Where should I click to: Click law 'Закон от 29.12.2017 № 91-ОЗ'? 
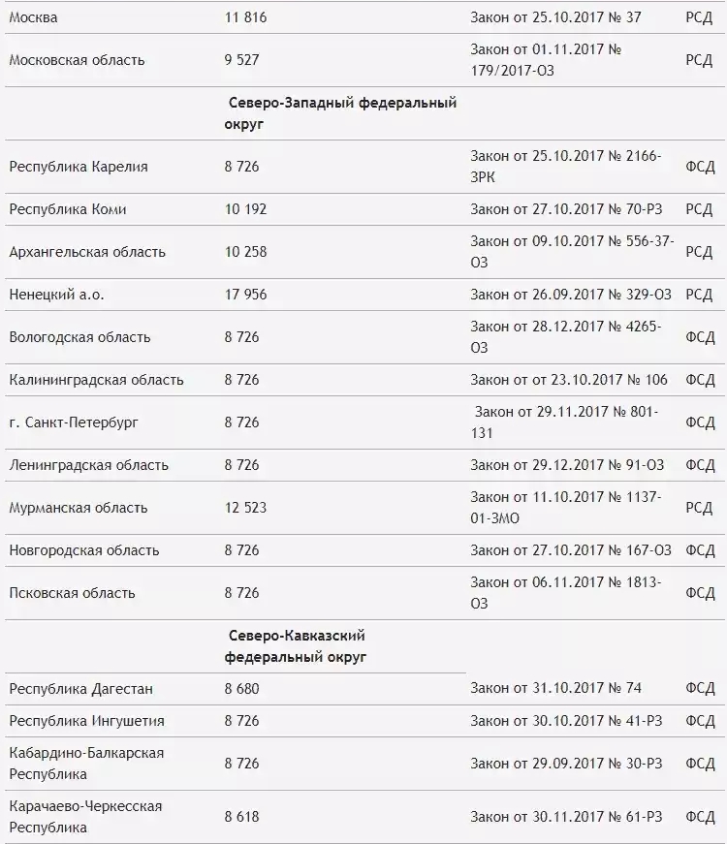tap(567, 465)
